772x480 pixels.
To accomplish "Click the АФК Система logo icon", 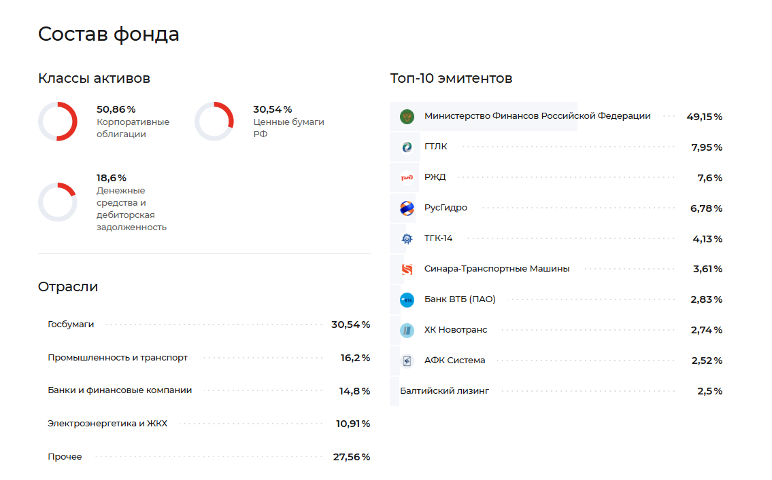I will coord(407,361).
